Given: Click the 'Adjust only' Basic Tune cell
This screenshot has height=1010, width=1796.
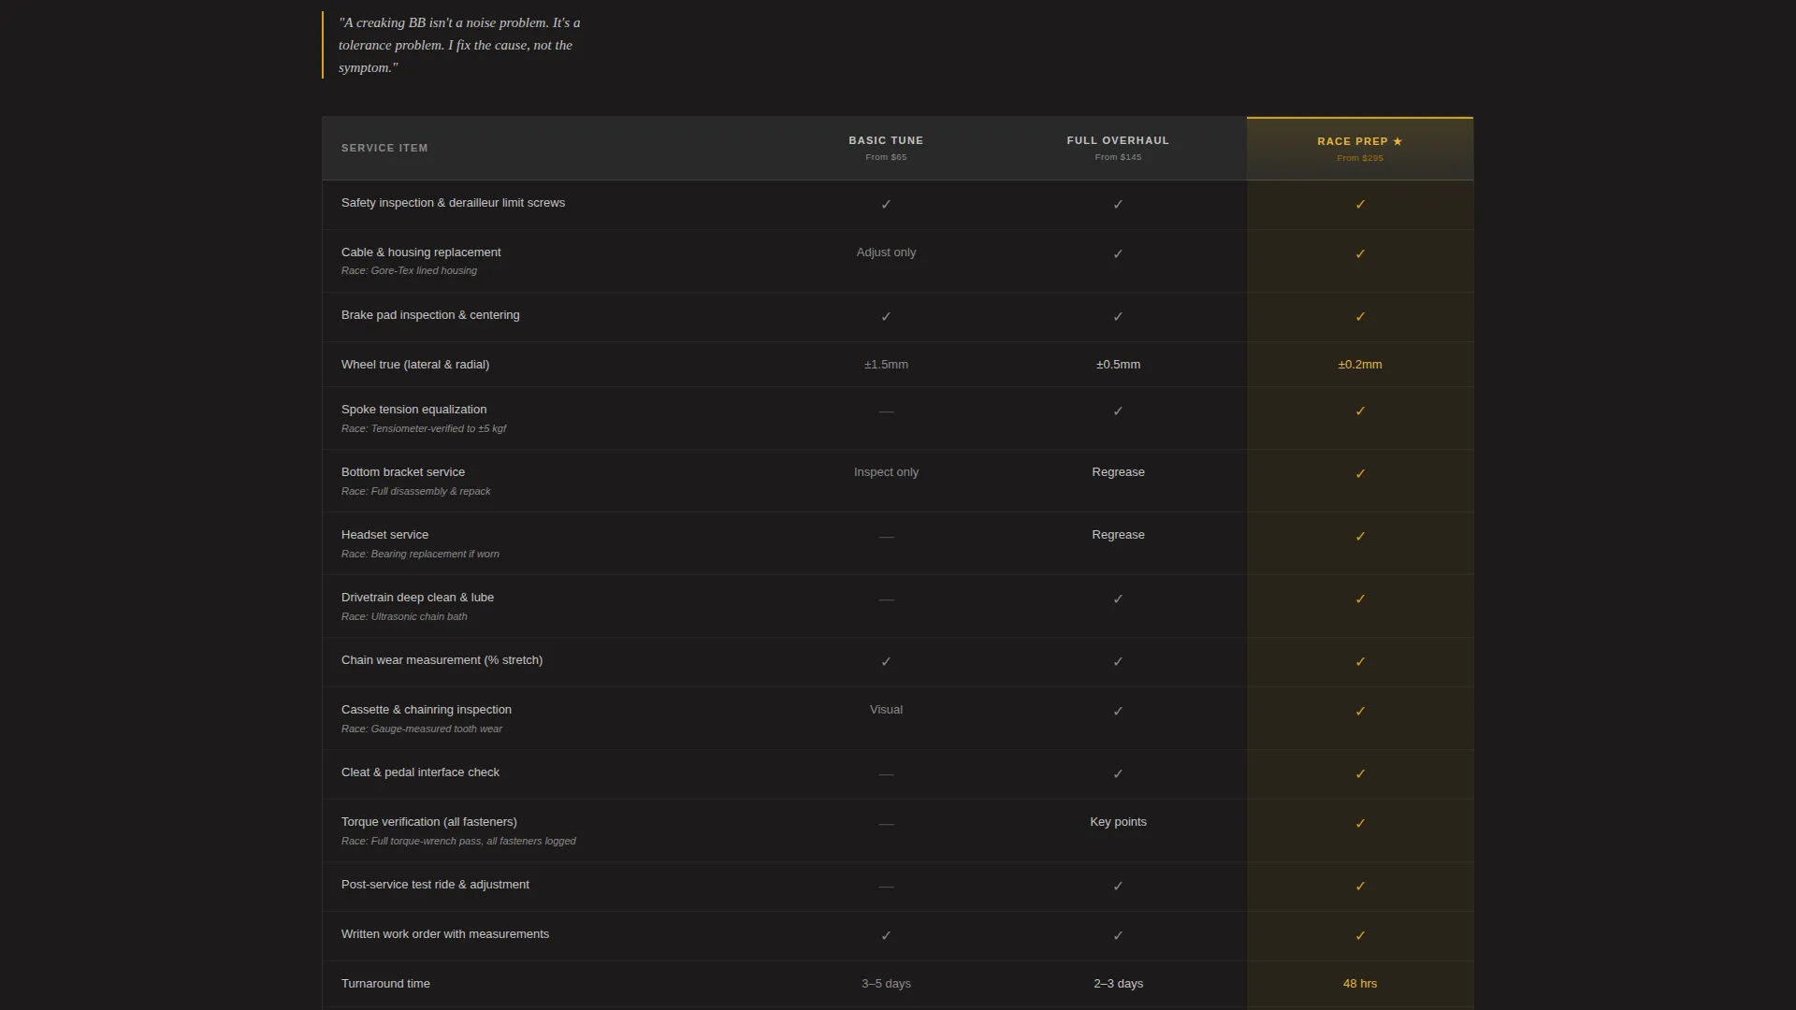Looking at the screenshot, I should coord(886,252).
